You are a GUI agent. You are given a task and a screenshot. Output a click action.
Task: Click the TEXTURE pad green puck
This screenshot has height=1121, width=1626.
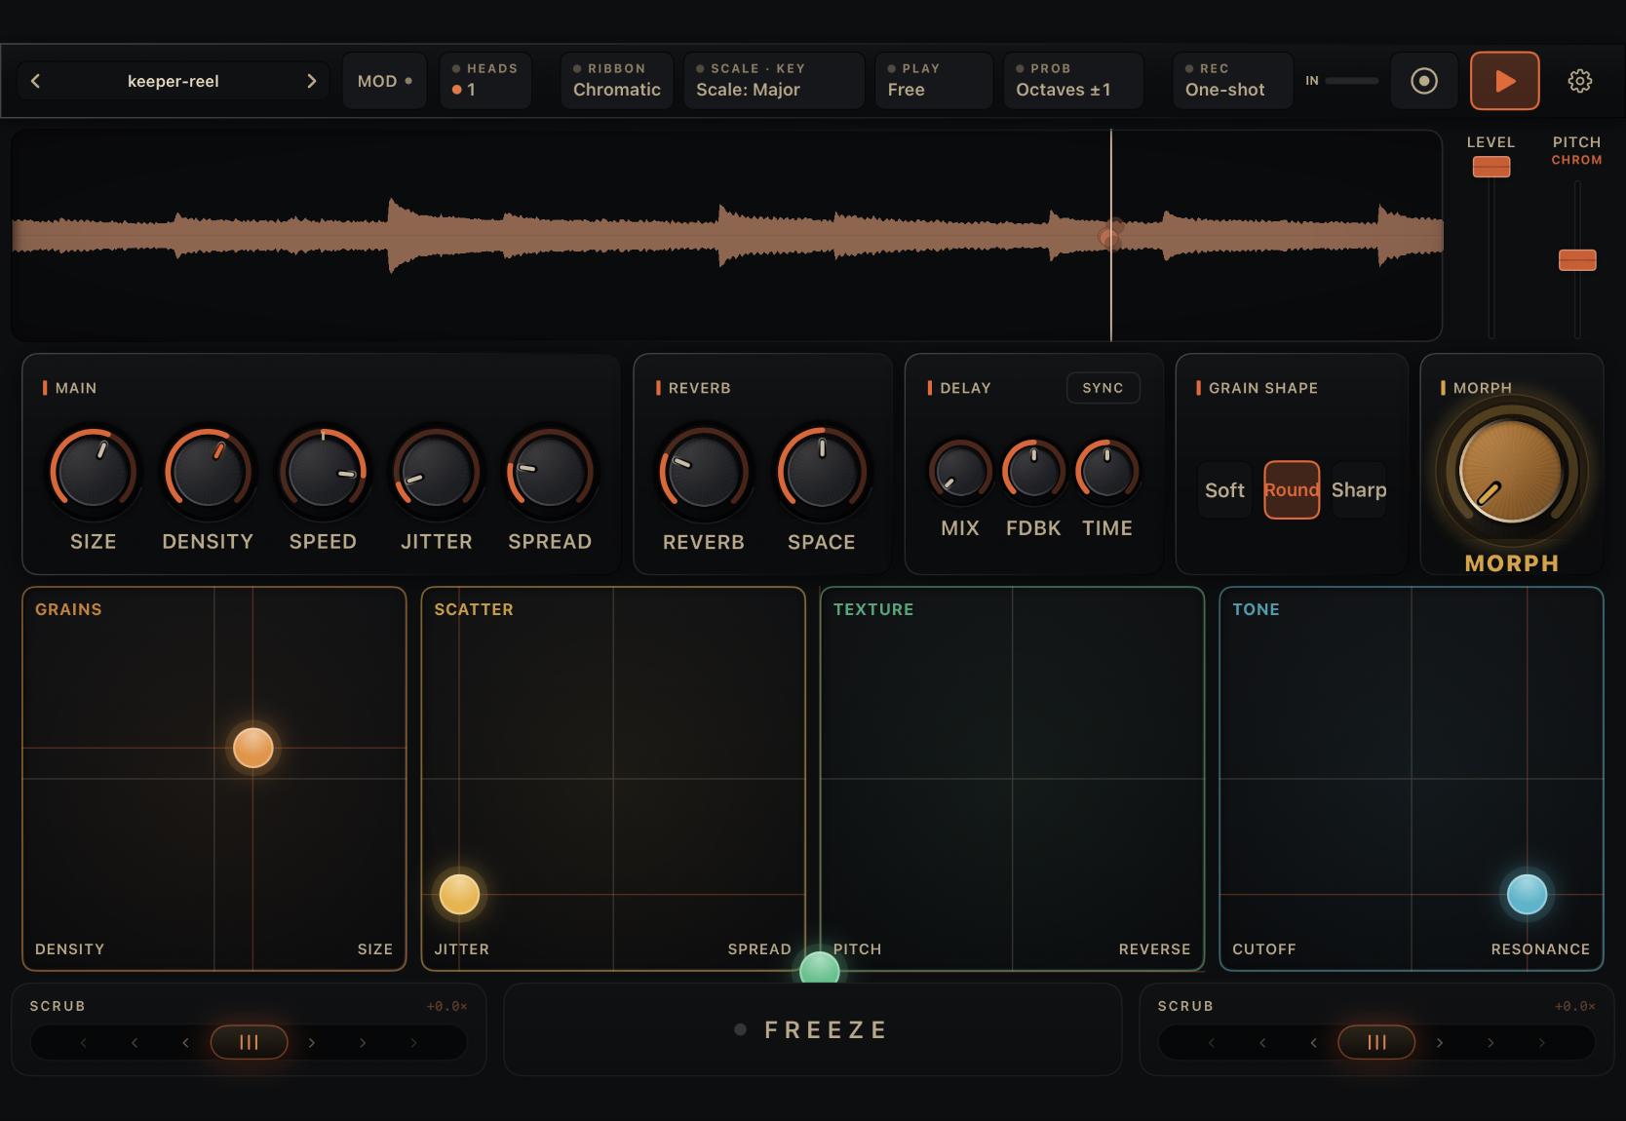click(x=820, y=968)
